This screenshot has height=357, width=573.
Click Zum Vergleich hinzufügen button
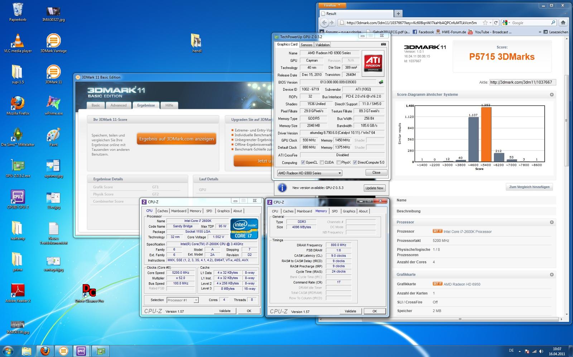pos(529,187)
